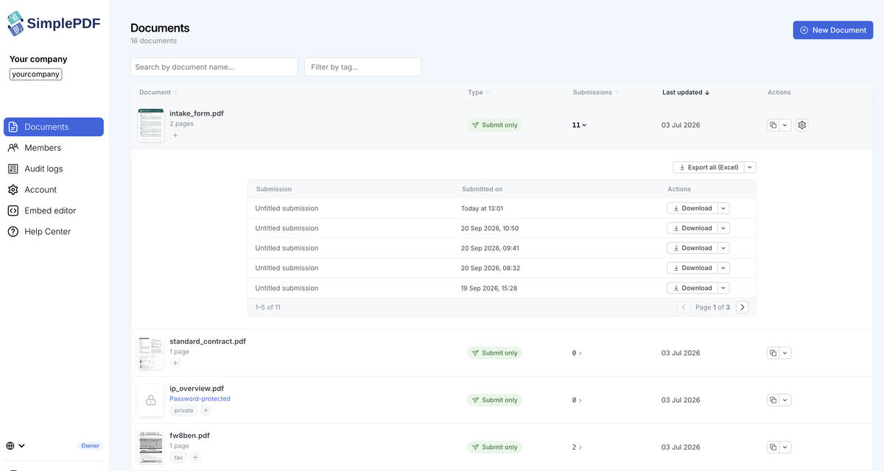The width and height of the screenshot is (884, 471).
Task: Sort by Document column header
Action: pos(158,93)
